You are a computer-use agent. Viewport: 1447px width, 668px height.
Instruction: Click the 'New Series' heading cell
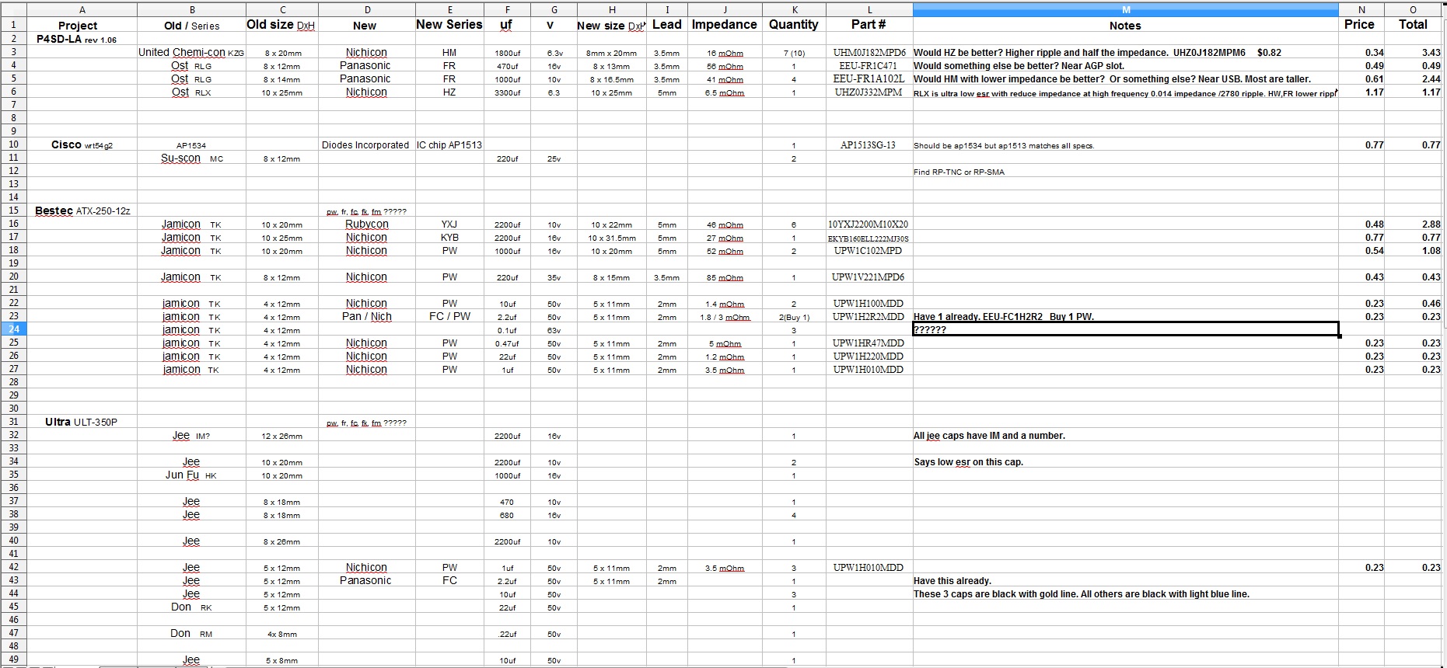(449, 25)
